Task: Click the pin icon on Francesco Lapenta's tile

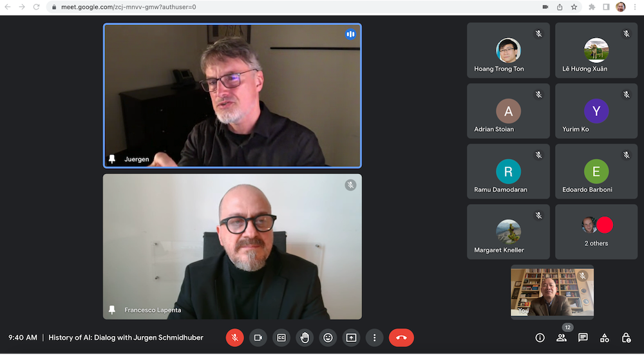Action: coord(111,310)
